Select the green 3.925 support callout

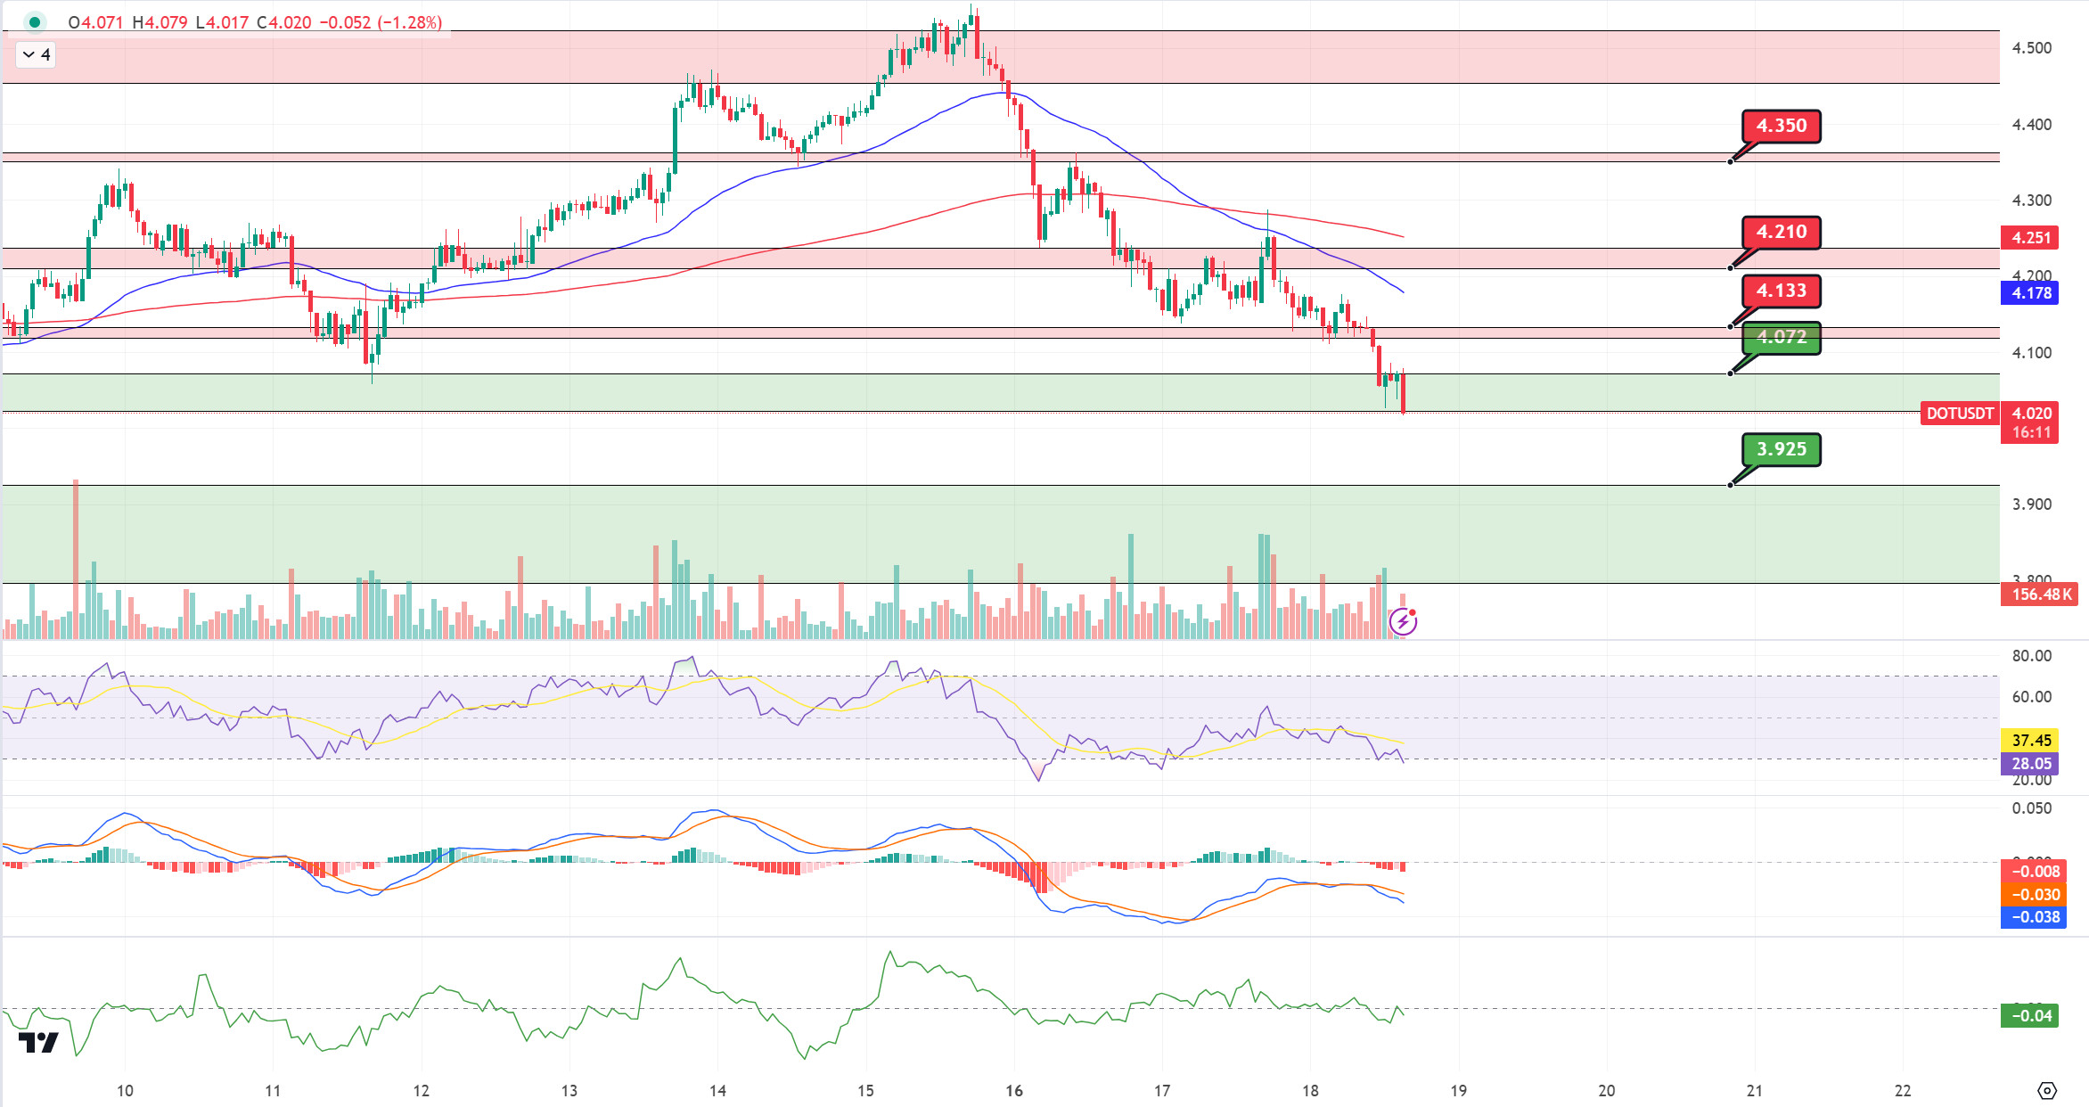click(x=1782, y=449)
